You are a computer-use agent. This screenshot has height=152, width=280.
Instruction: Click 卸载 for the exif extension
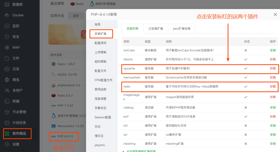click(x=273, y=116)
